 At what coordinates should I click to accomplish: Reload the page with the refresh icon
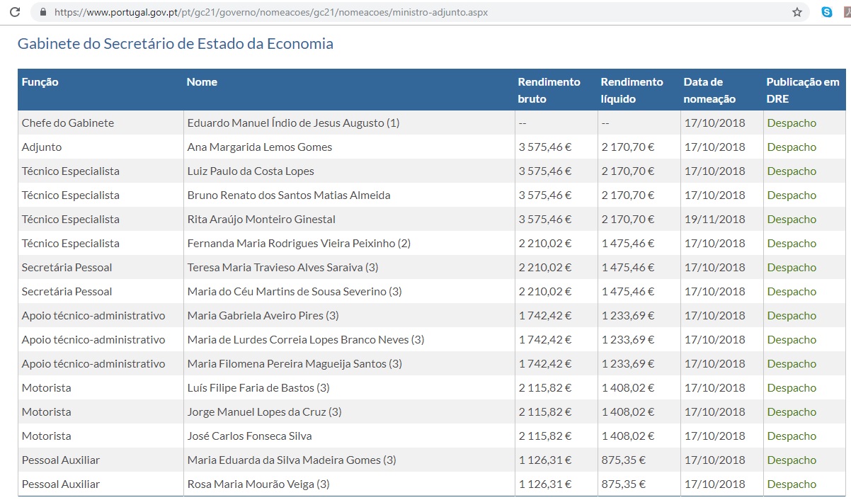(x=14, y=12)
